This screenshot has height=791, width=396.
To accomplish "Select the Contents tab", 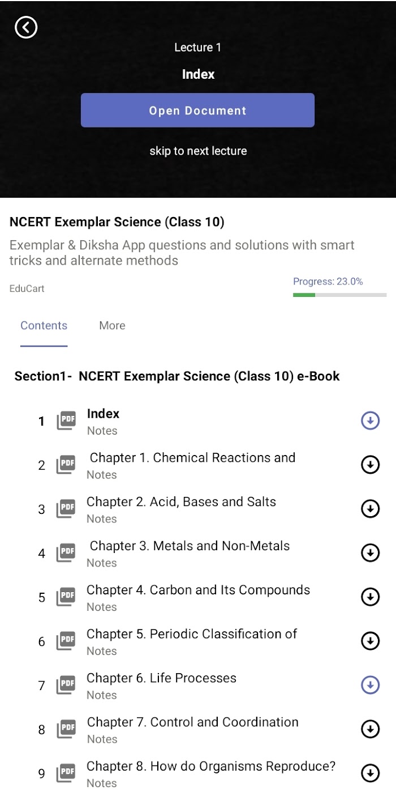I will (x=44, y=325).
